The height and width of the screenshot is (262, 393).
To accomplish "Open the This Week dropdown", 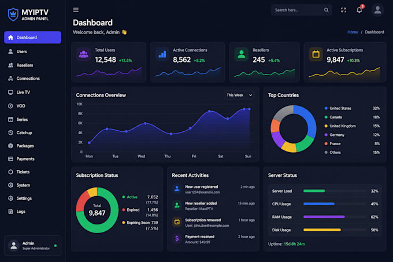I will [239, 95].
